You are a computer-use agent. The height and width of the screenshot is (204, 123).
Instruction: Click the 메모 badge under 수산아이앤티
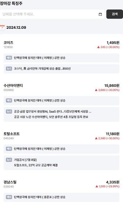9,100
